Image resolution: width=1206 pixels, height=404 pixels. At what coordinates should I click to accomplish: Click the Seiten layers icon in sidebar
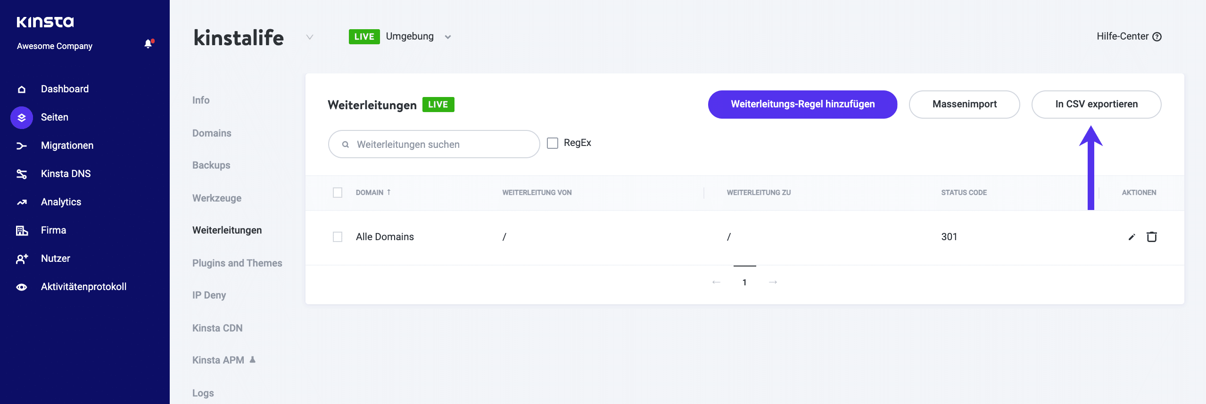pos(22,117)
